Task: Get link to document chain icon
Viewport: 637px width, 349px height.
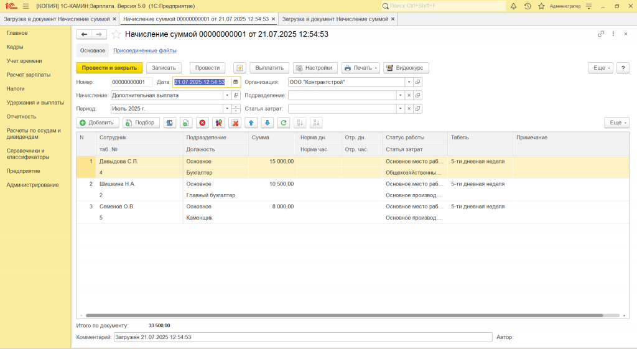Action: pyautogui.click(x=601, y=34)
